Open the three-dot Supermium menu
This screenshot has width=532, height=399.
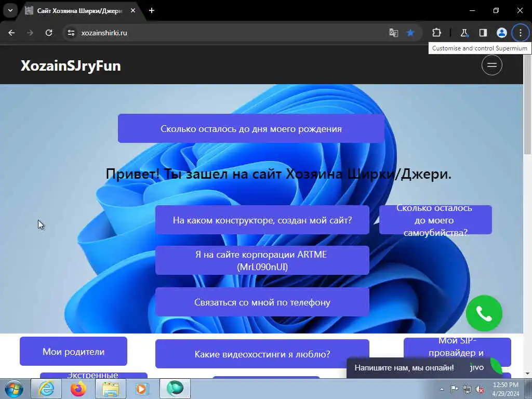click(x=521, y=33)
